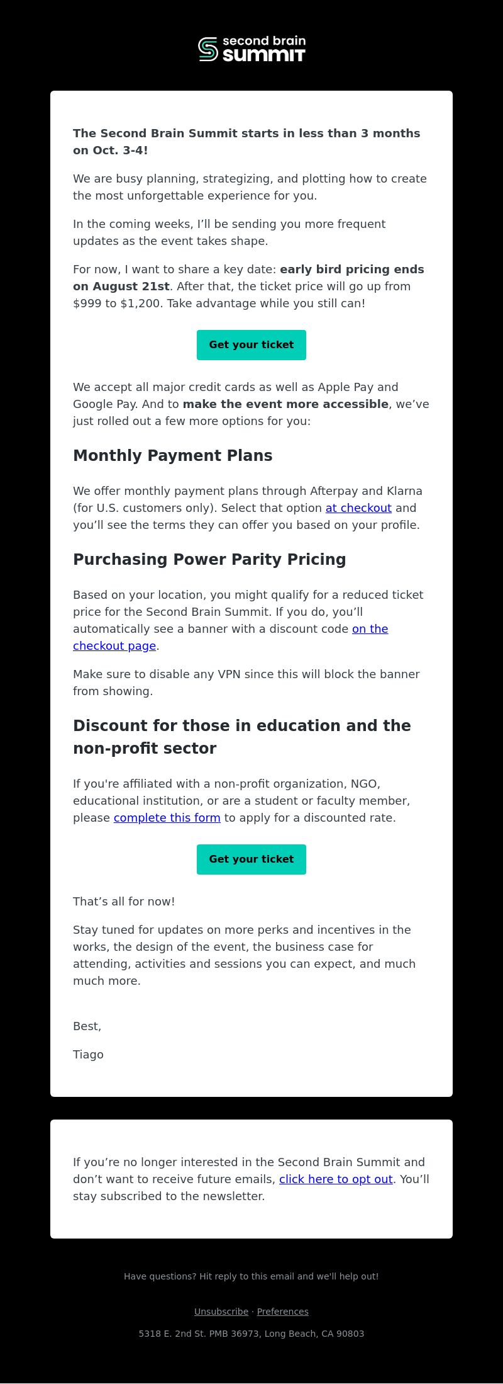Click the first 'Get your ticket' button under early bird pricing
Image resolution: width=503 pixels, height=1384 pixels.
(251, 345)
